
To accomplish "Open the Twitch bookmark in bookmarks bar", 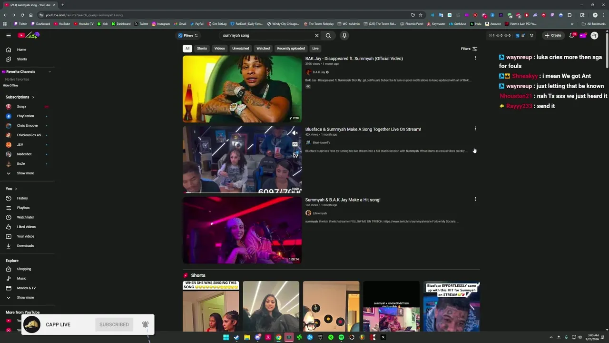I will [20, 24].
